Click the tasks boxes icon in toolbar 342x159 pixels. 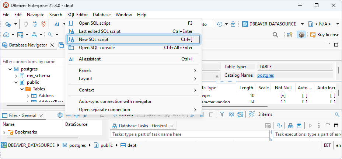point(34,35)
